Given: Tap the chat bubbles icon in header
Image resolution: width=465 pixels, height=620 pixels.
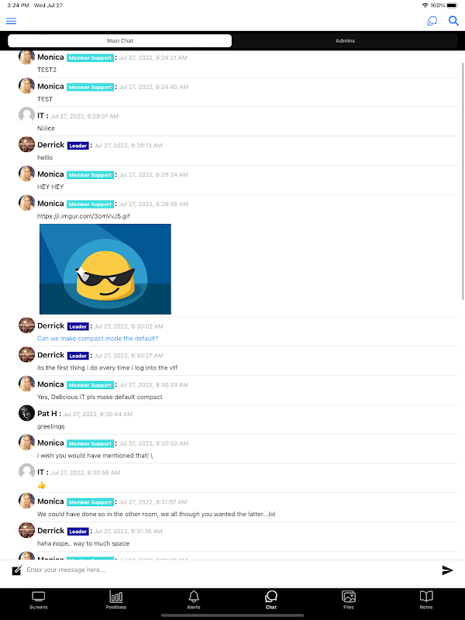Looking at the screenshot, I should click(432, 21).
